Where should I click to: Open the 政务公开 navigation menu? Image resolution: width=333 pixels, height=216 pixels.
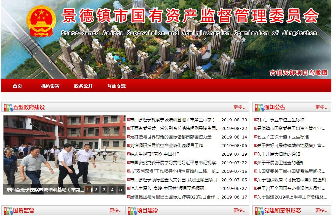(83, 86)
